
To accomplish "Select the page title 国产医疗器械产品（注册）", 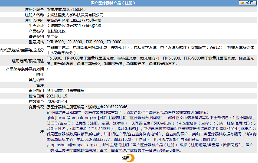I will pos(113,3).
